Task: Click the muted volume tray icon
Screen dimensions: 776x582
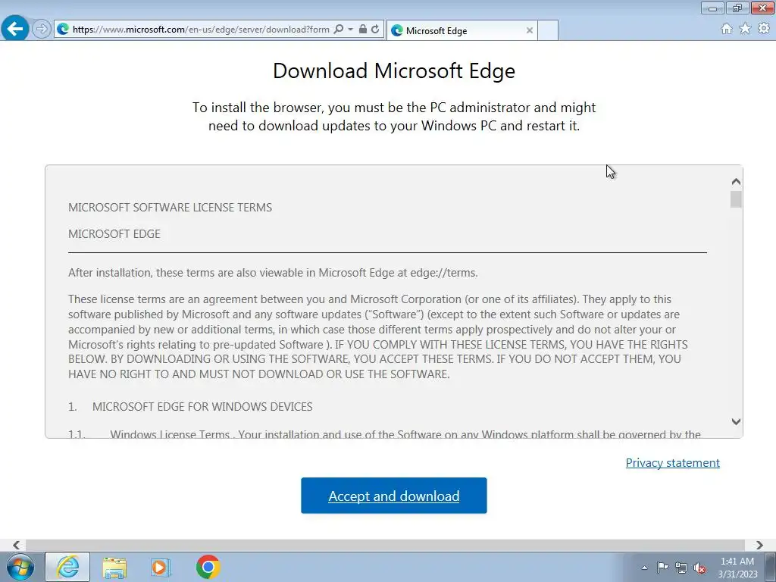Action: pos(699,568)
